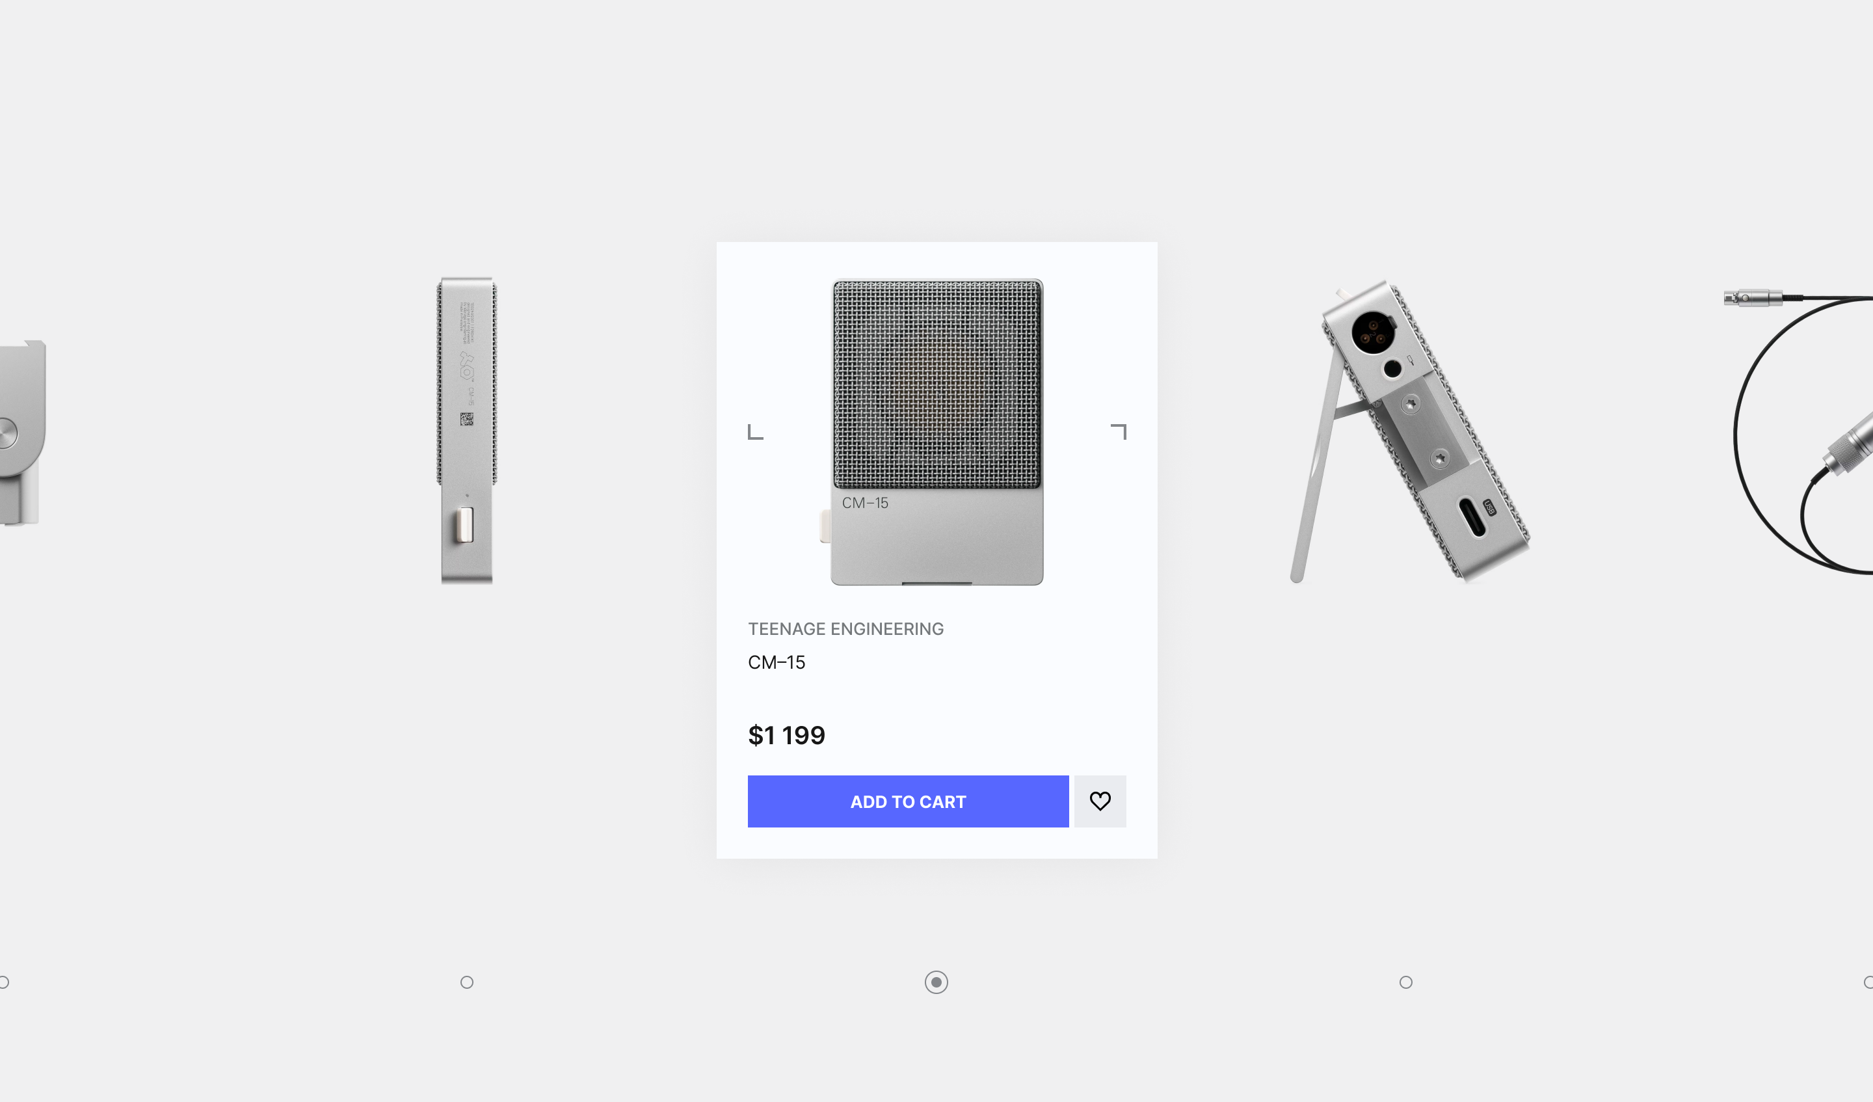Screen dimensions: 1873x1102
Task: Click the QR code on side-view microphone
Action: point(467,420)
